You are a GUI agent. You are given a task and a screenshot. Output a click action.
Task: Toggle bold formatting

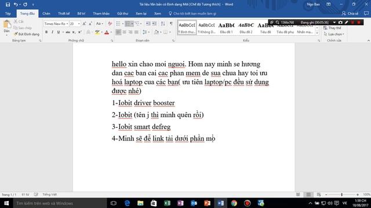click(x=46, y=32)
